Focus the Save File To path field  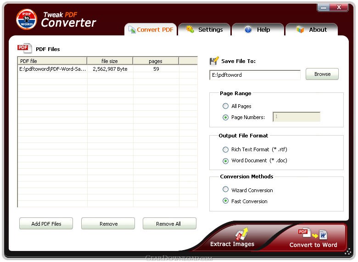255,75
